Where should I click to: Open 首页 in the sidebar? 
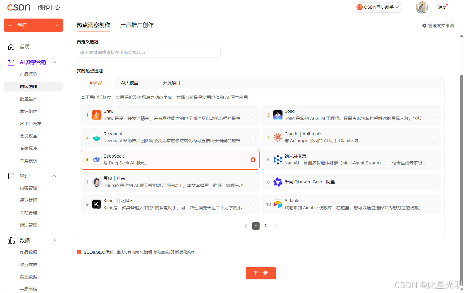coord(25,47)
